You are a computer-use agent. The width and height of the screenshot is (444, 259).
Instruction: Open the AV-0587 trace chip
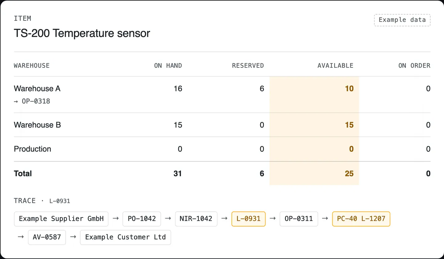[x=47, y=237]
